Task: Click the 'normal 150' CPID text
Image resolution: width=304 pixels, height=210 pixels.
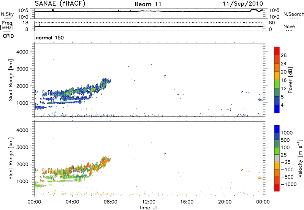Action: coord(50,38)
